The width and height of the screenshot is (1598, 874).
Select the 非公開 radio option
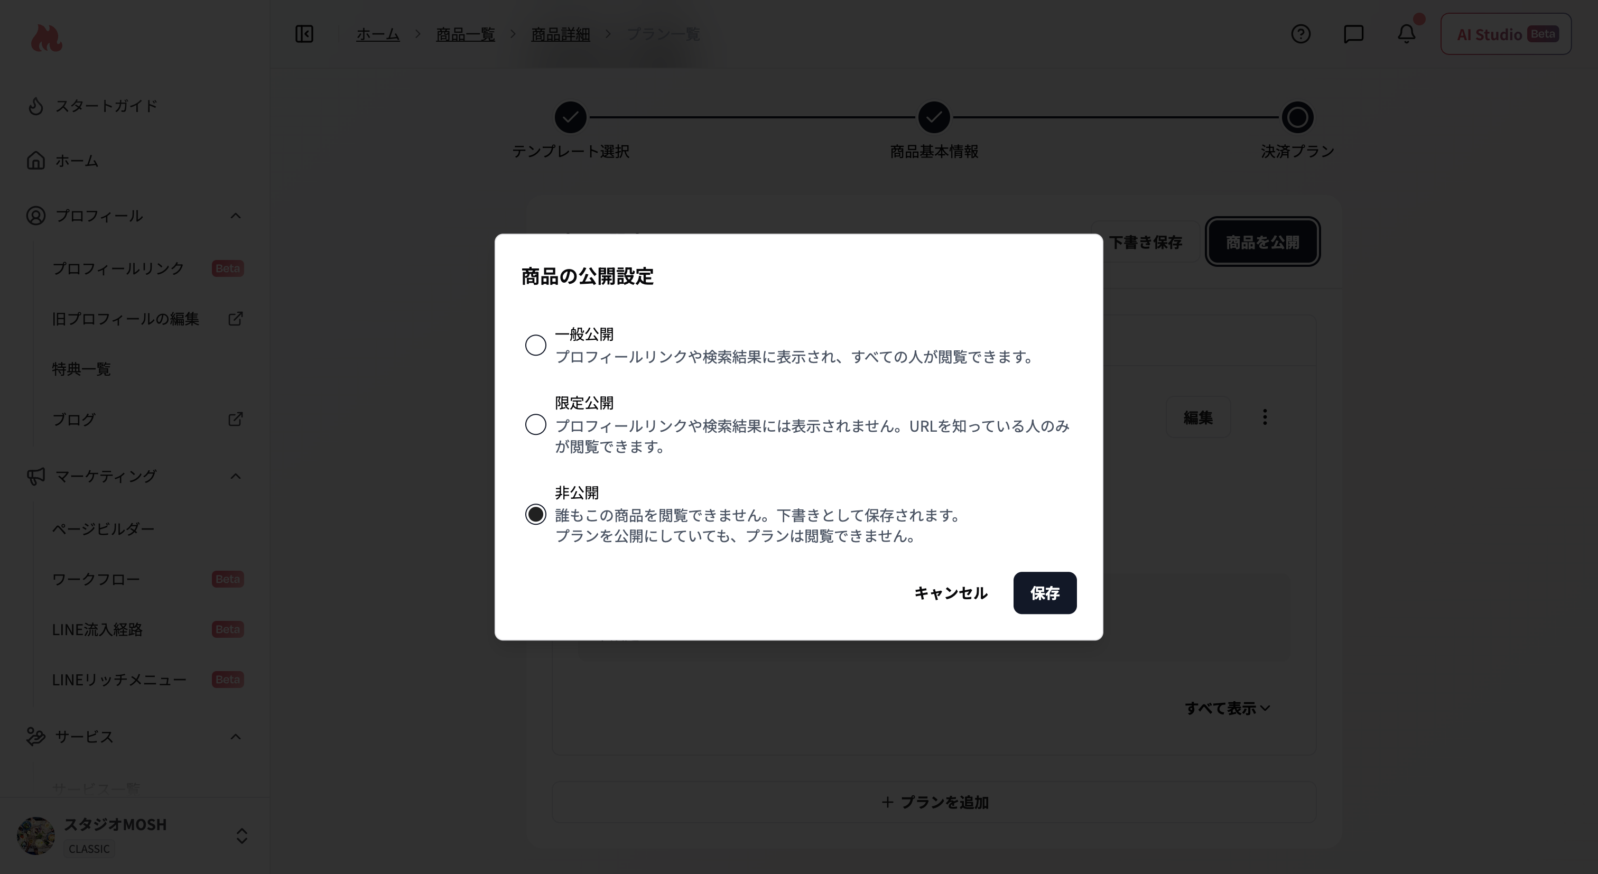tap(535, 514)
